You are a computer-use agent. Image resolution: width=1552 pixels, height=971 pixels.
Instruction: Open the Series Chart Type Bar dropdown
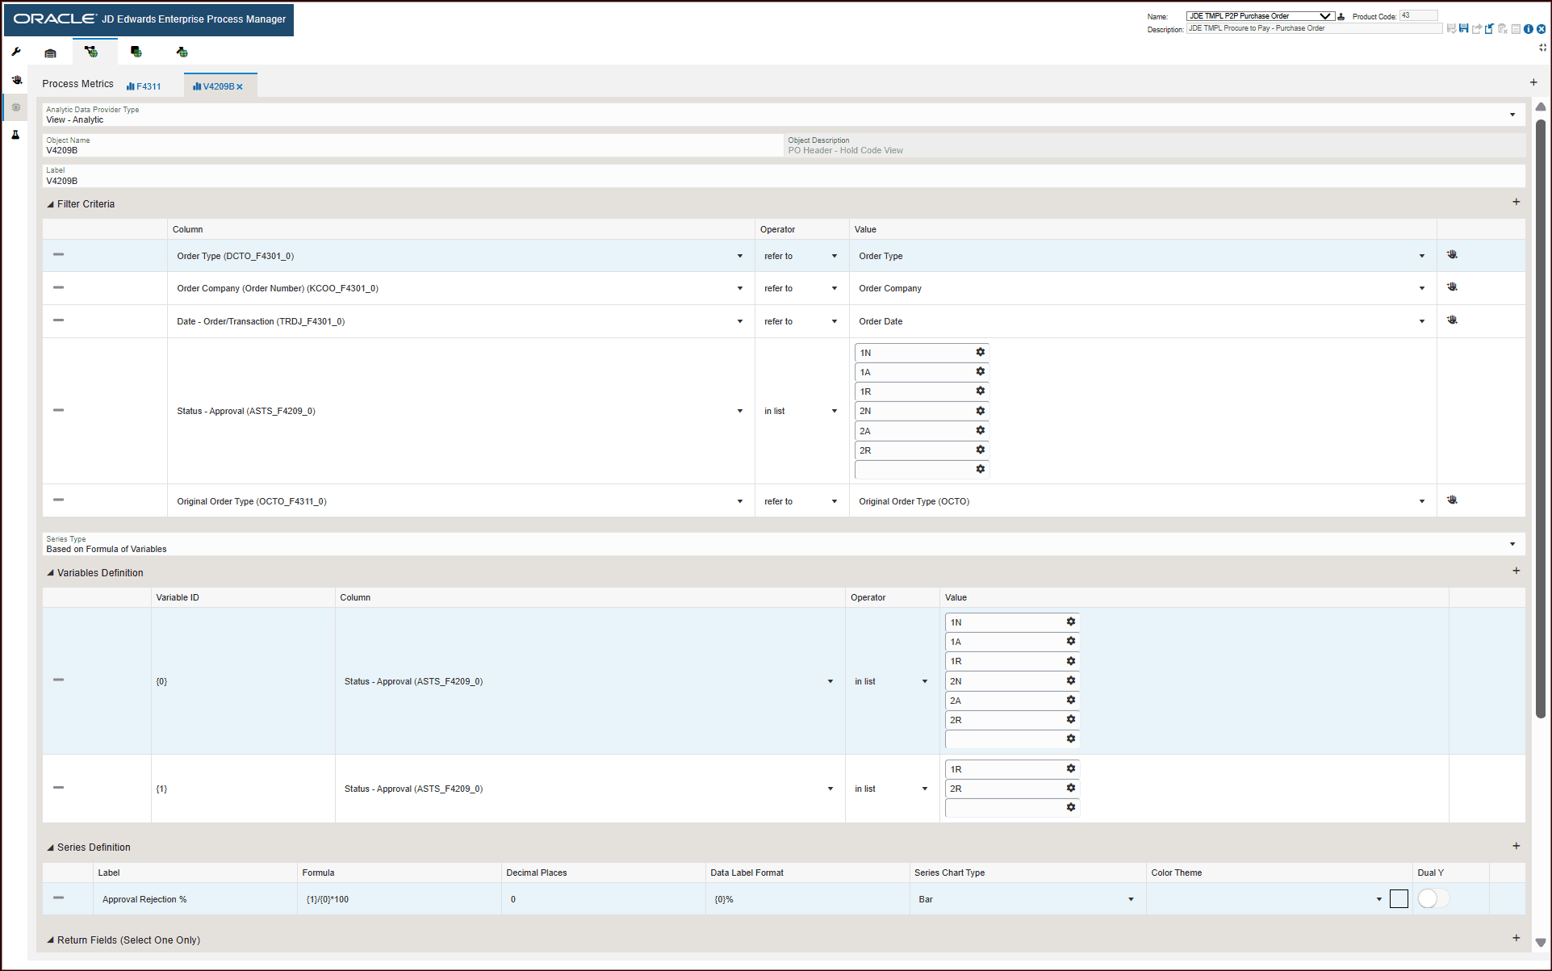click(1131, 899)
